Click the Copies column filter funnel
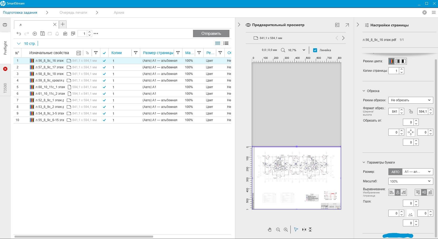This screenshot has width=438, height=239. [135, 53]
